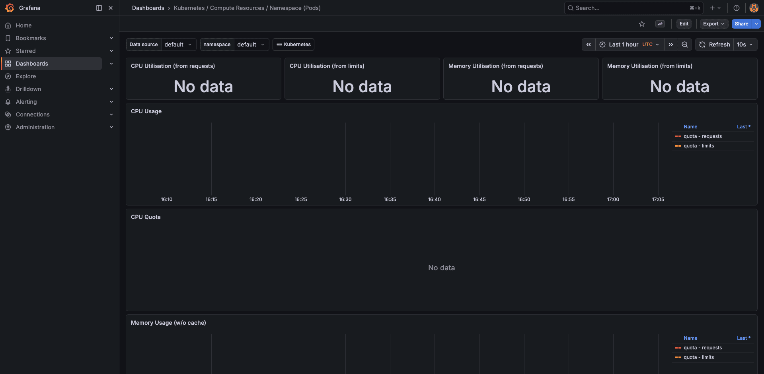Open the namespace dropdown

(251, 45)
